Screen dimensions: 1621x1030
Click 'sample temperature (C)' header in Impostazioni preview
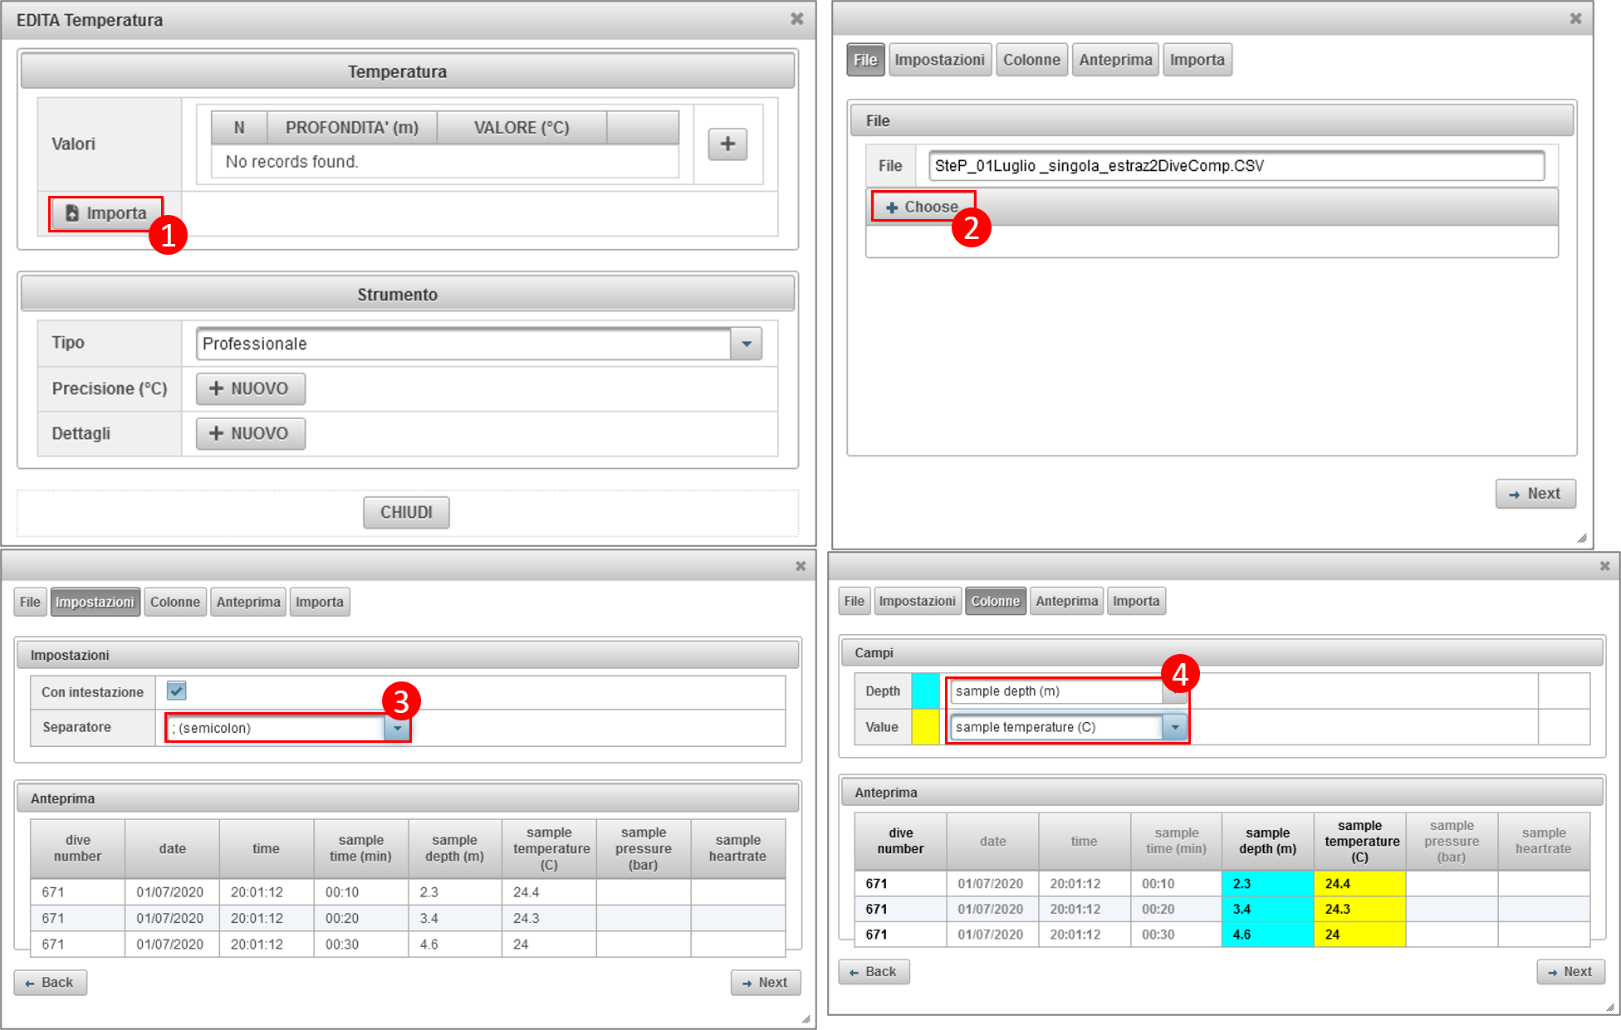[550, 848]
